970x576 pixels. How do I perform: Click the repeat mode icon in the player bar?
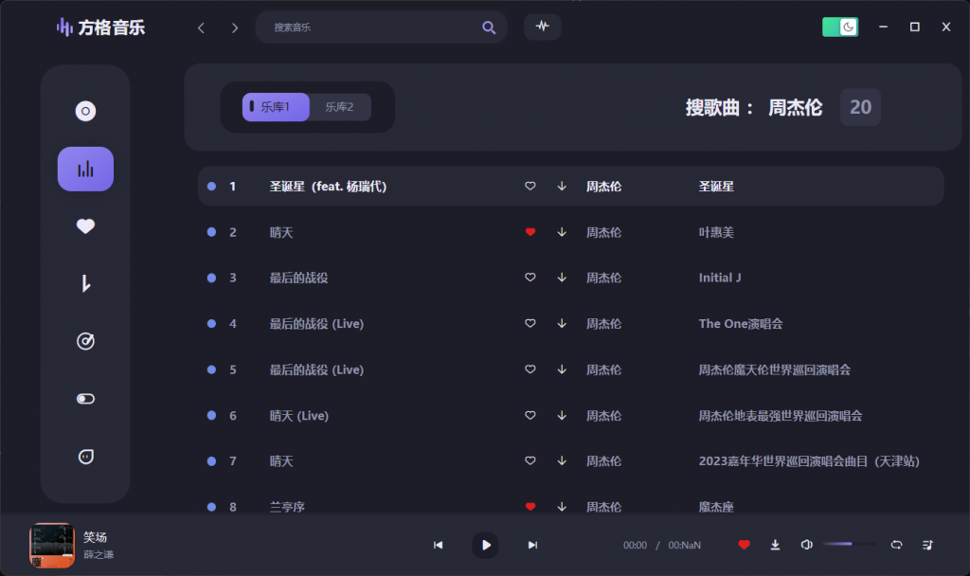click(896, 545)
